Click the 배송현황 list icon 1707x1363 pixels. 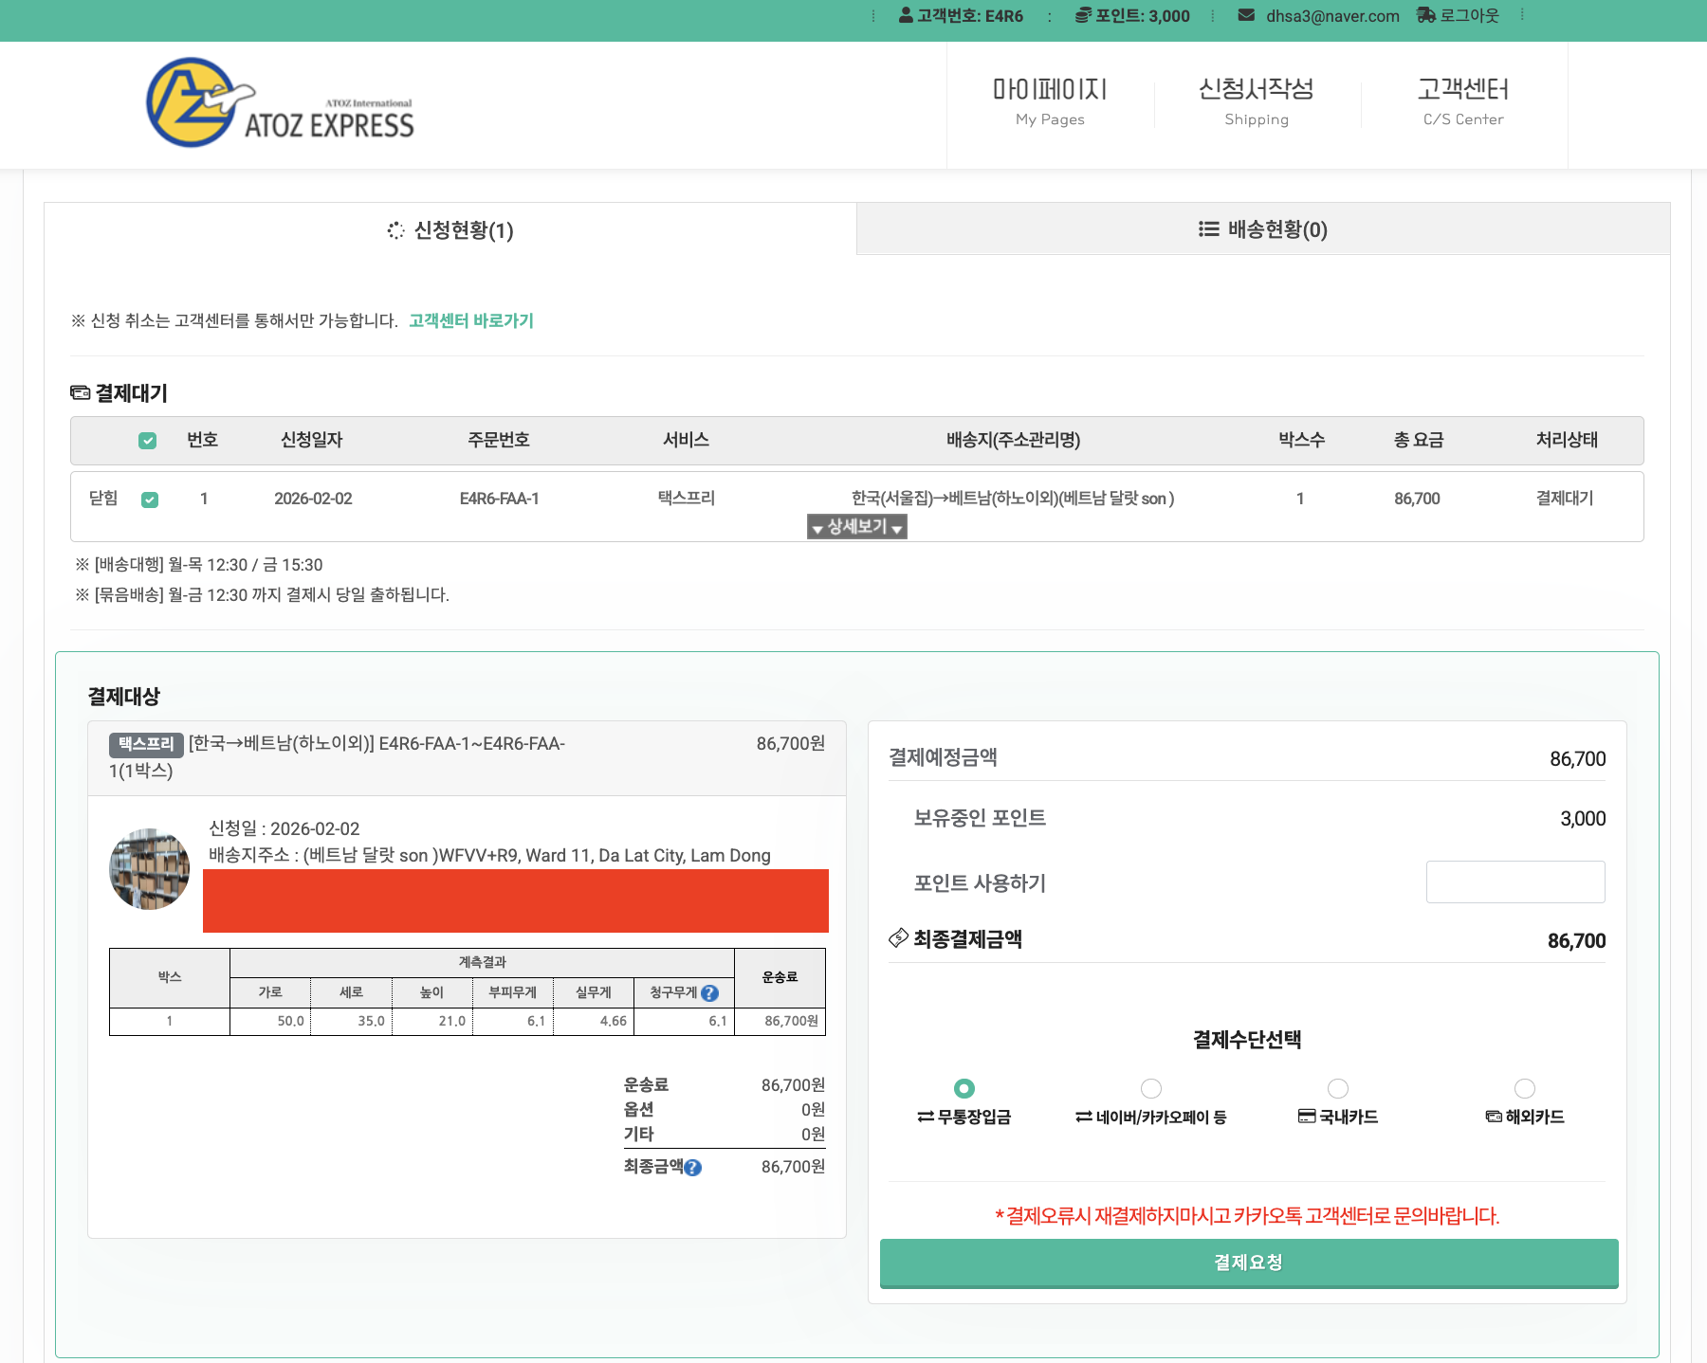click(1208, 229)
